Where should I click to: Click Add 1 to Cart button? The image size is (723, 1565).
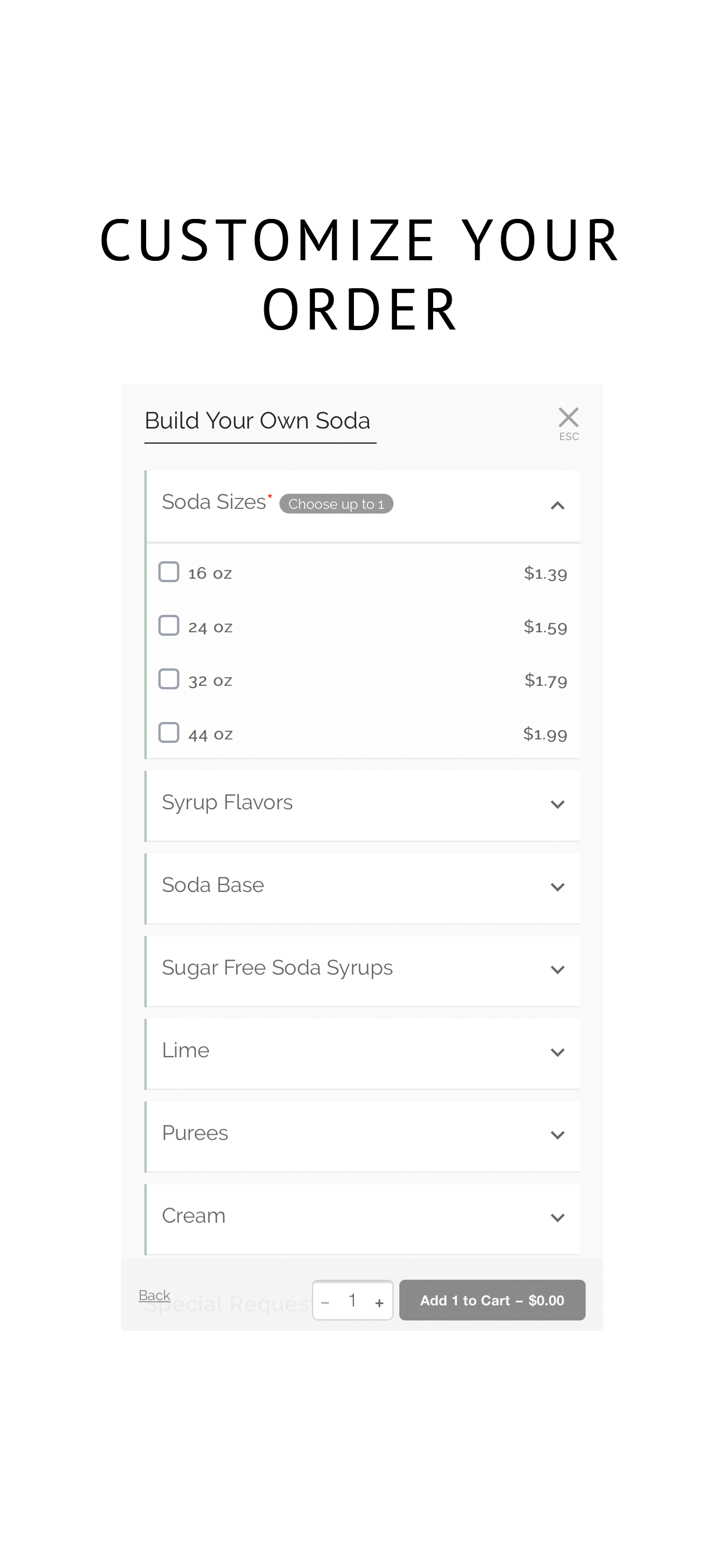(x=492, y=1300)
